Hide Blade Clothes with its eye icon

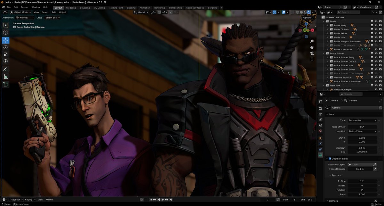376,29
